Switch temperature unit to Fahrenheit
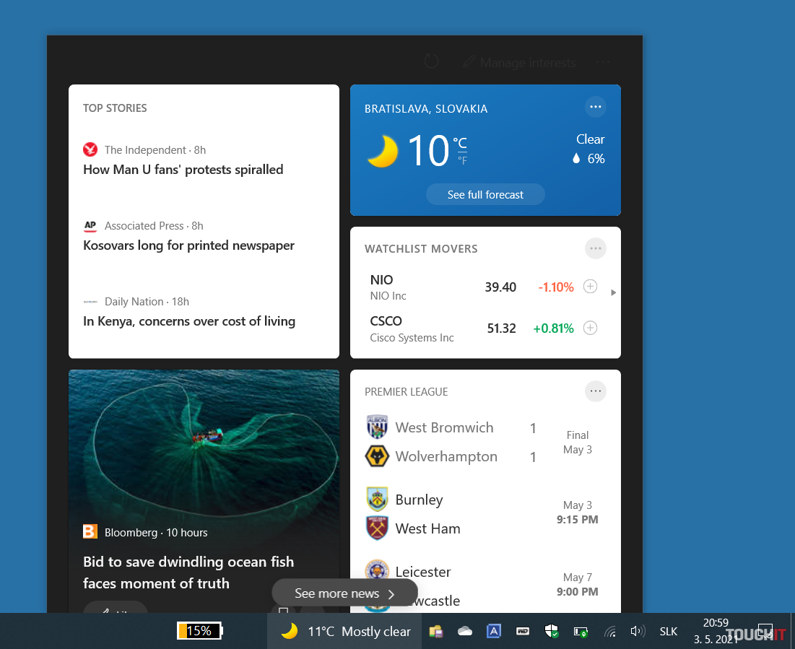 click(x=462, y=160)
